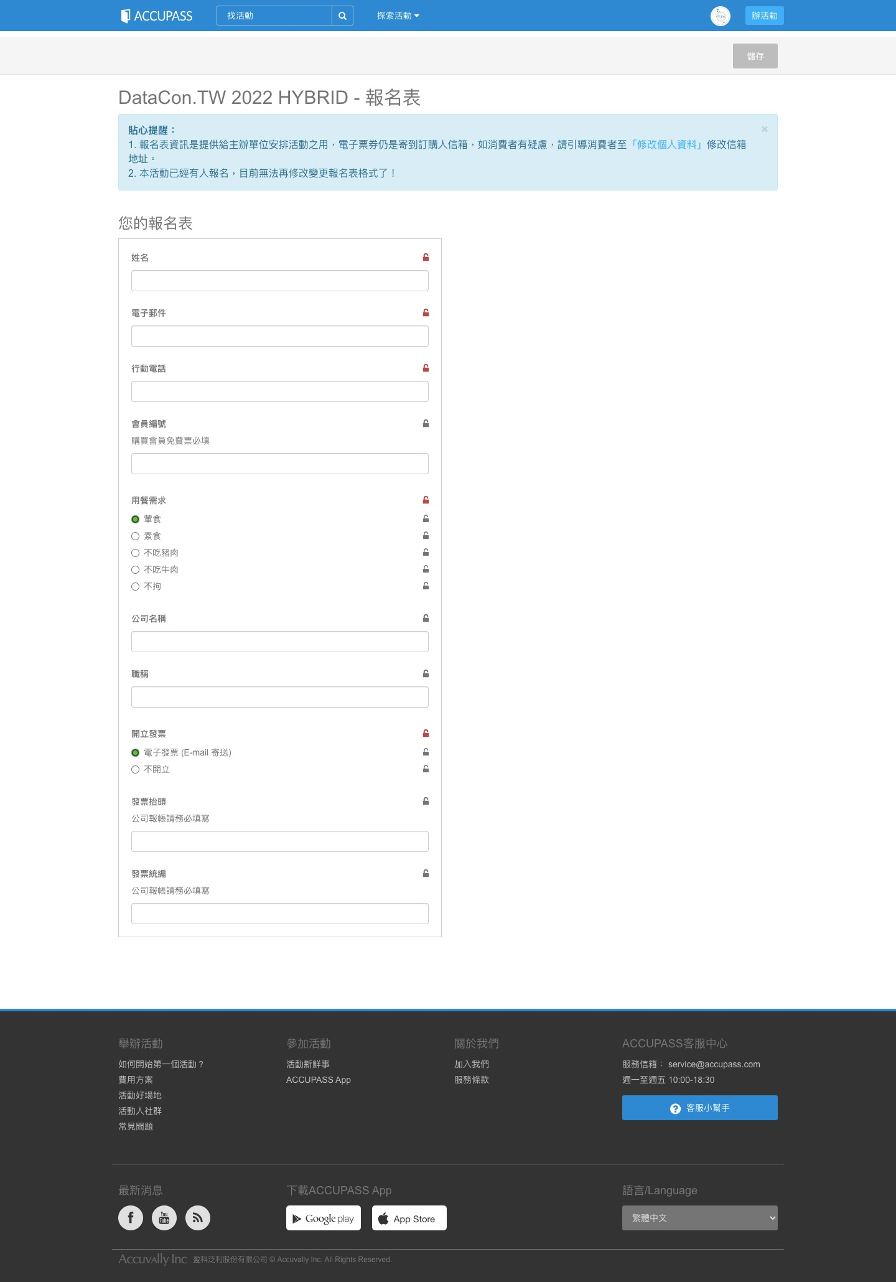Toggle the lock icon for 職稱 field
This screenshot has width=896, height=1282.
[x=426, y=673]
